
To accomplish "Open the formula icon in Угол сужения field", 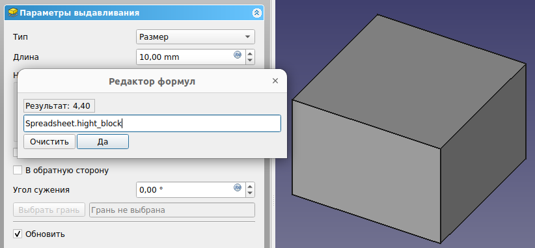I will point(238,187).
